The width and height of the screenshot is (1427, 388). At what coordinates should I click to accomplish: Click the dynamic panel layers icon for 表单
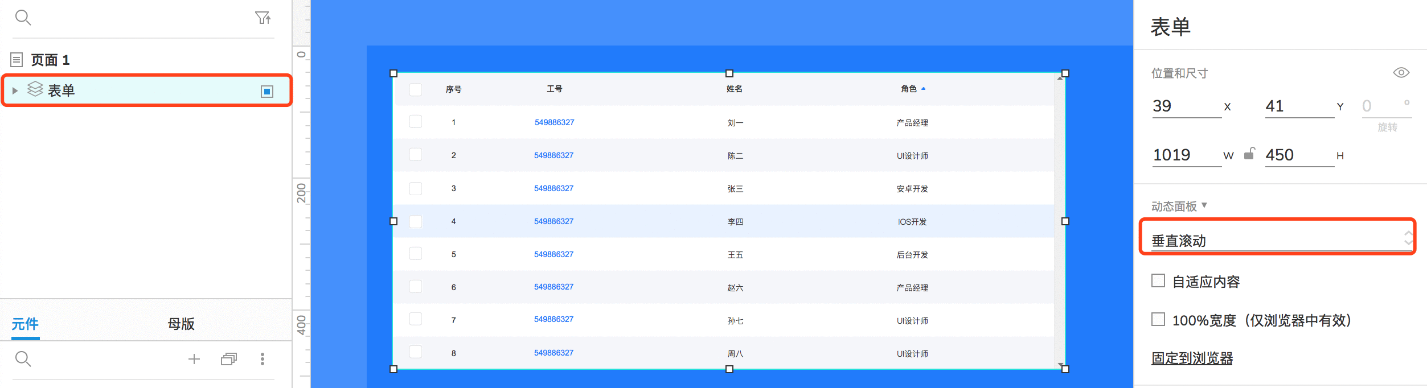point(35,89)
